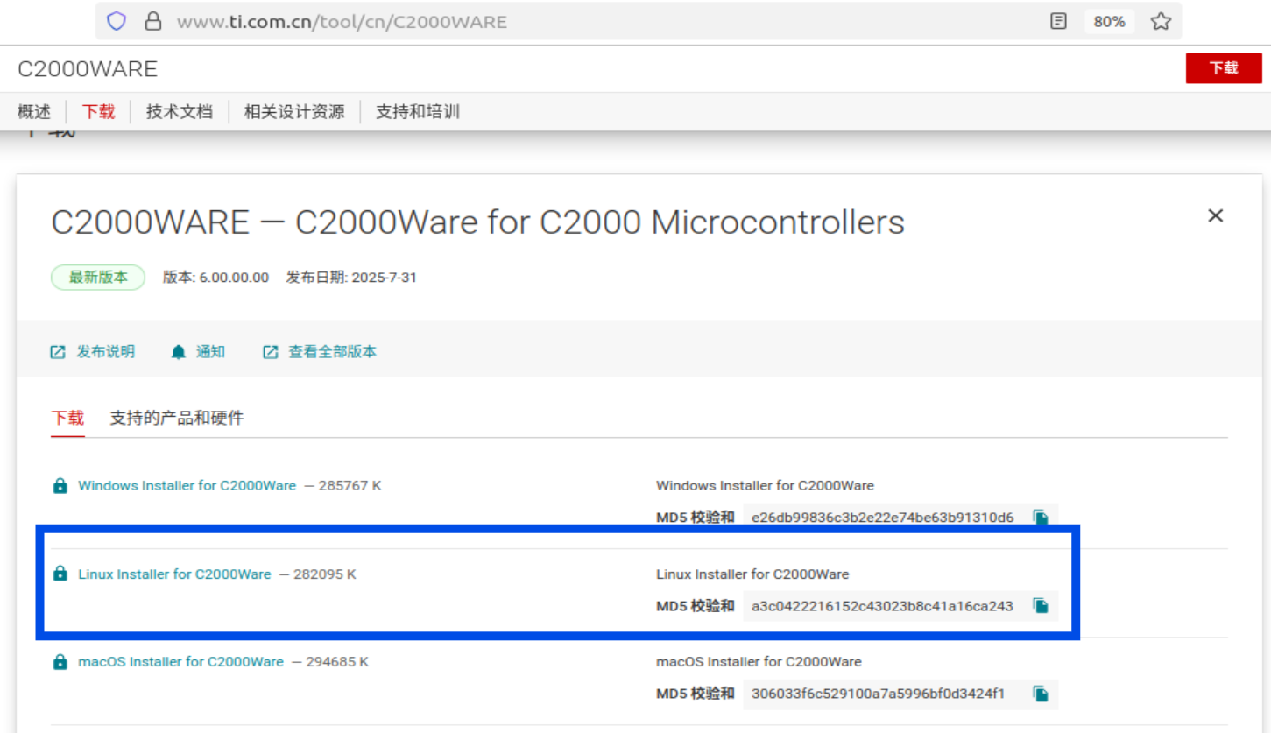Download Linux Installer for C2000Ware
1271x733 pixels.
pyautogui.click(x=175, y=574)
